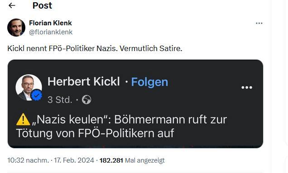
Task: Click Herbert Kickl's profile picture
Action: tap(29, 88)
